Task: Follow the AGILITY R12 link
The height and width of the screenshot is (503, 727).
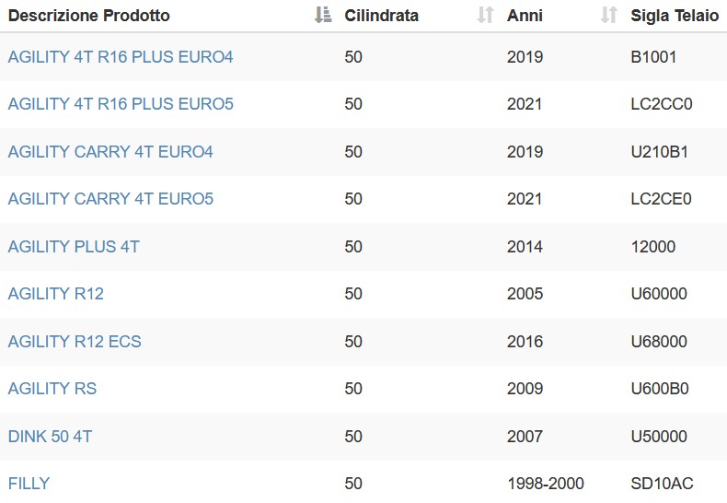Action: 55,294
